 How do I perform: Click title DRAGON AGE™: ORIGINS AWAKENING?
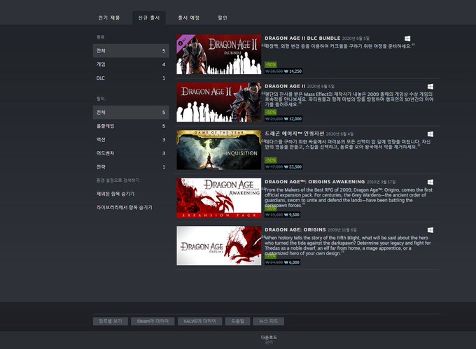[x=315, y=182]
